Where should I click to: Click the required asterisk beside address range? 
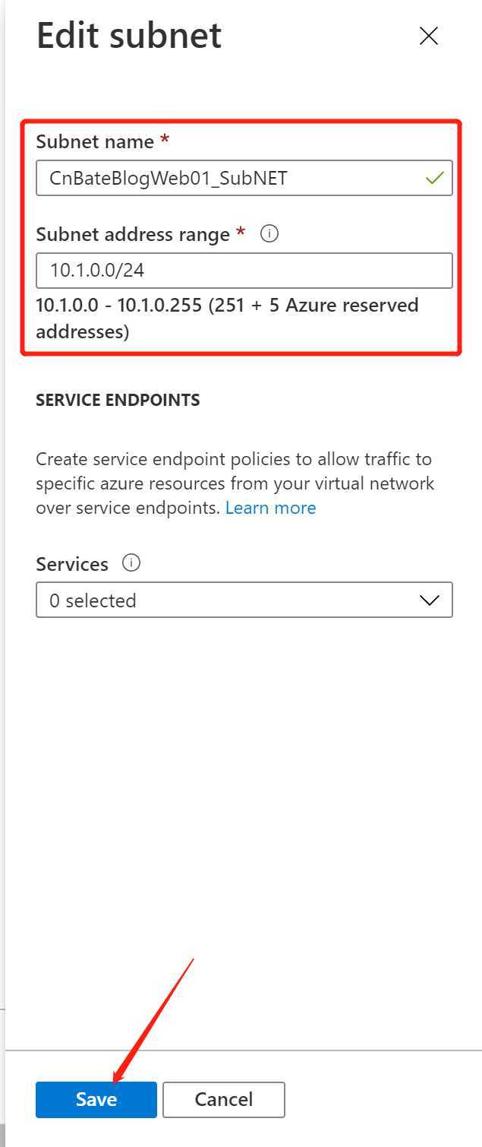241,233
